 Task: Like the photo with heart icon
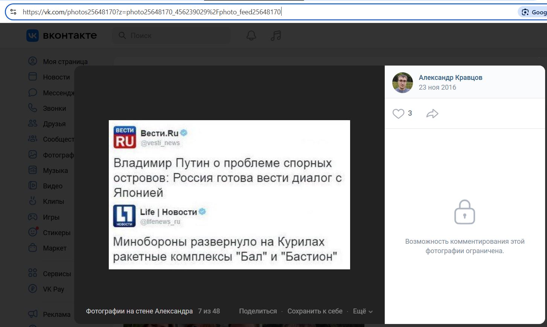coord(398,113)
